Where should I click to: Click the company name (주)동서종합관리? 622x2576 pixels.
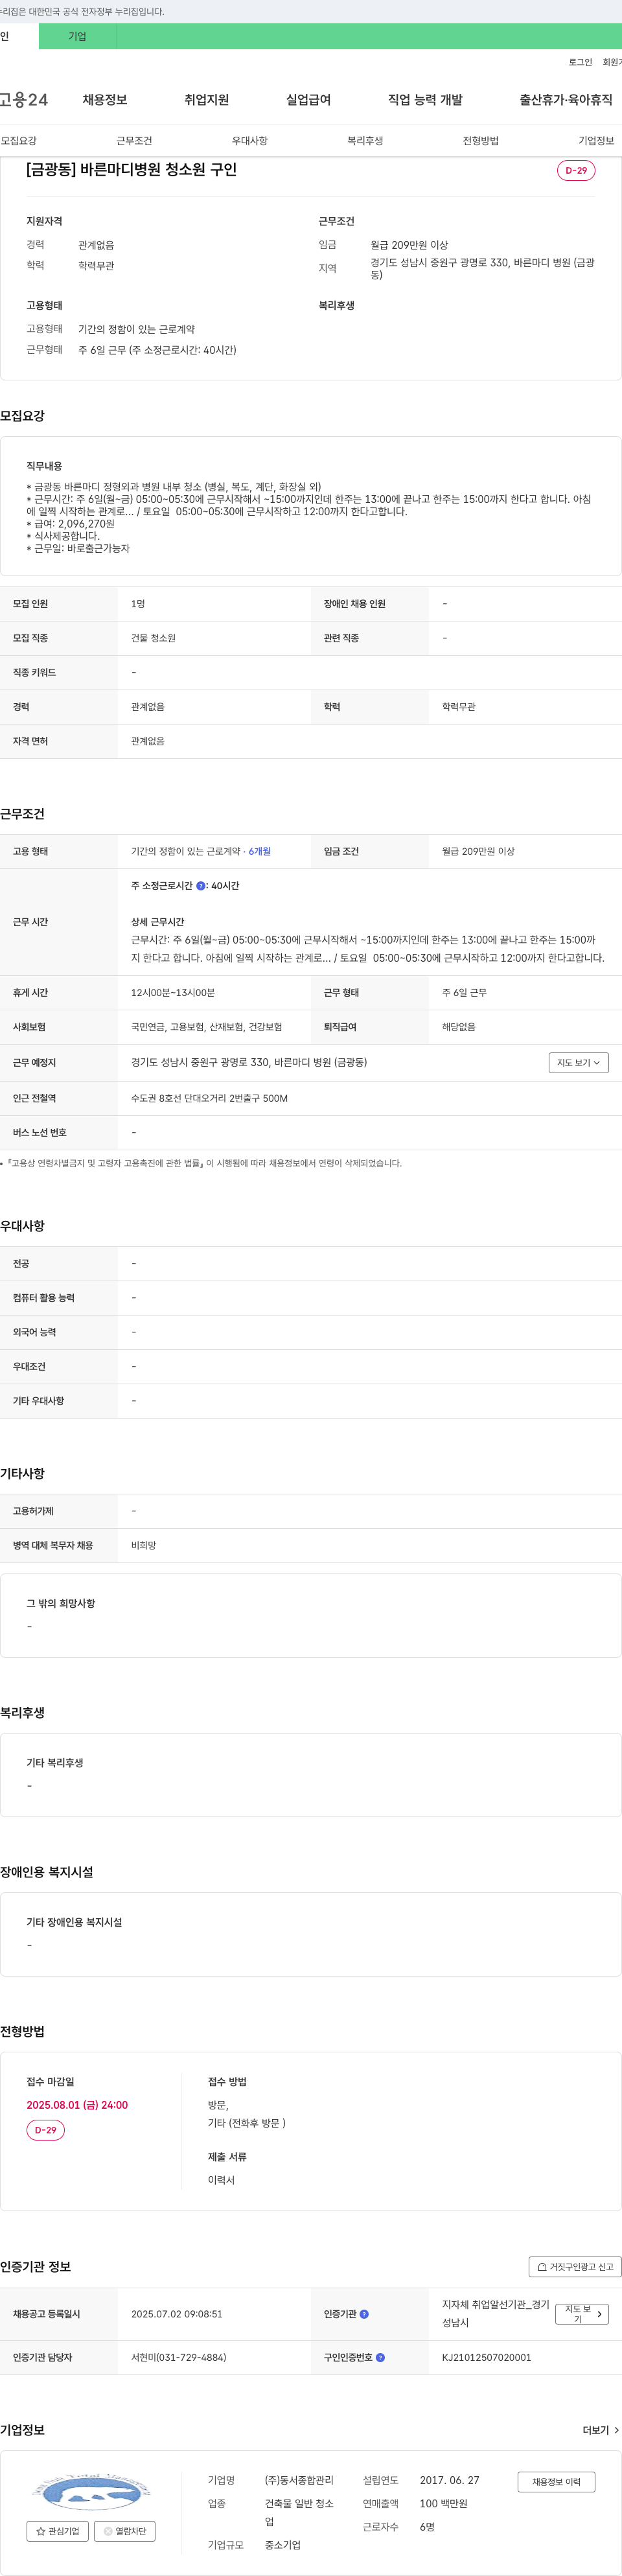click(x=299, y=2480)
